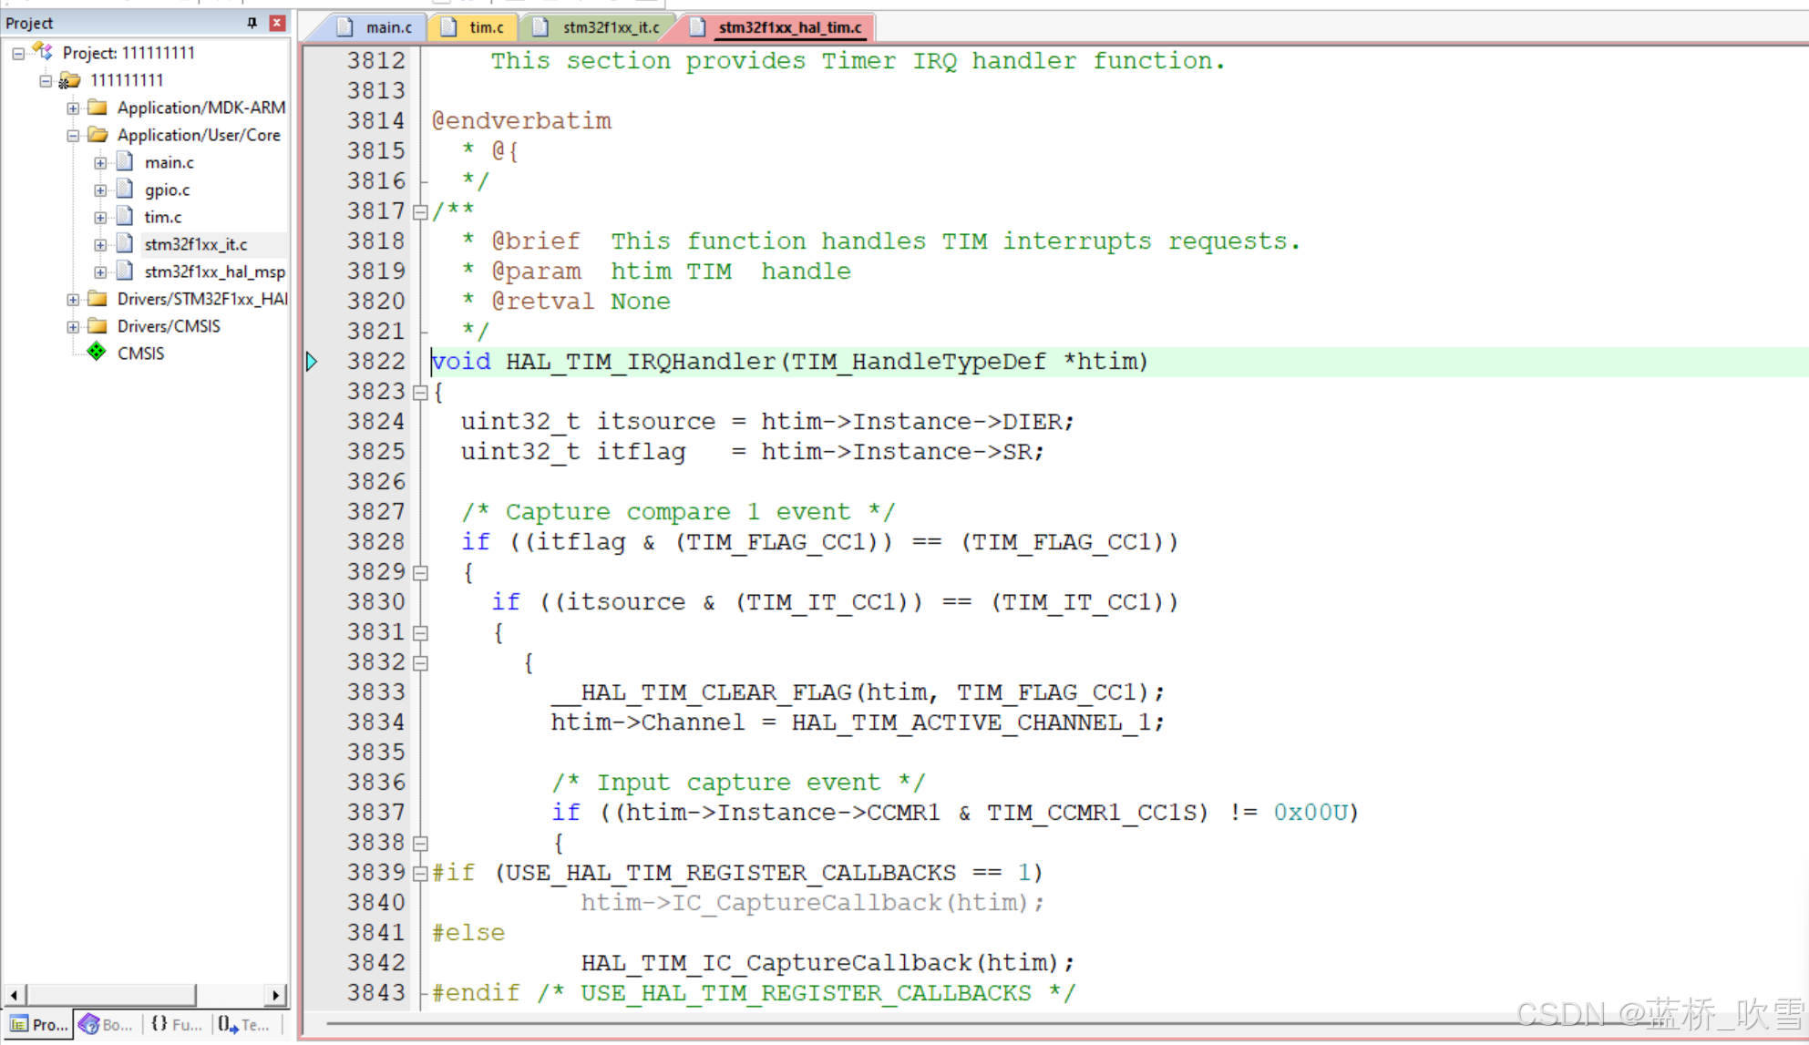The image size is (1809, 1045).
Task: Expand the Drivers/CMSIS folder
Action: [73, 326]
